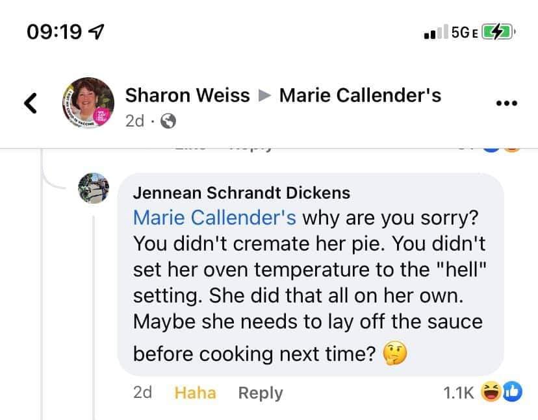Open the three-dots post options menu
Screen dimensions: 538x420
pyautogui.click(x=506, y=103)
